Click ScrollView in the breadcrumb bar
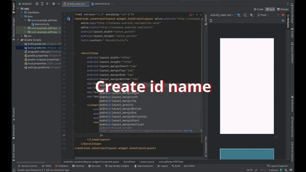Viewport: 306px width, 172px height. point(129,161)
